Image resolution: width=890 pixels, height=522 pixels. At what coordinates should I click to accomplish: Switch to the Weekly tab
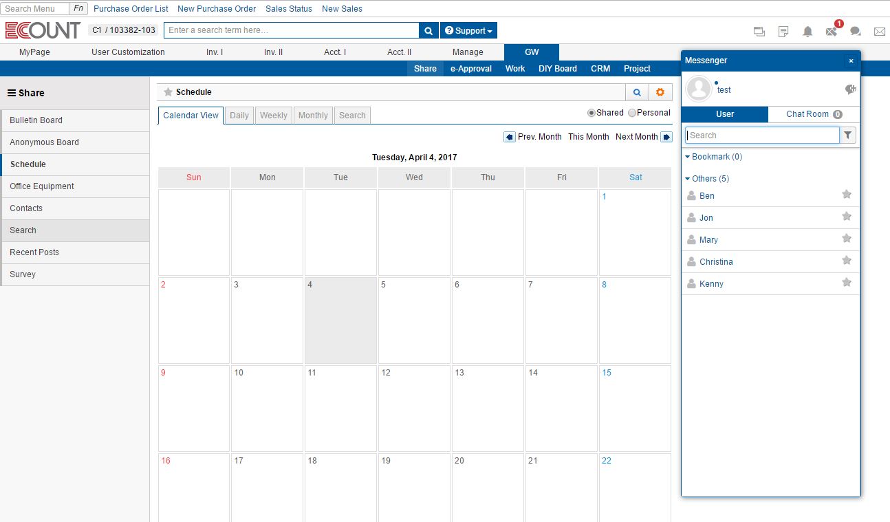[x=274, y=116]
